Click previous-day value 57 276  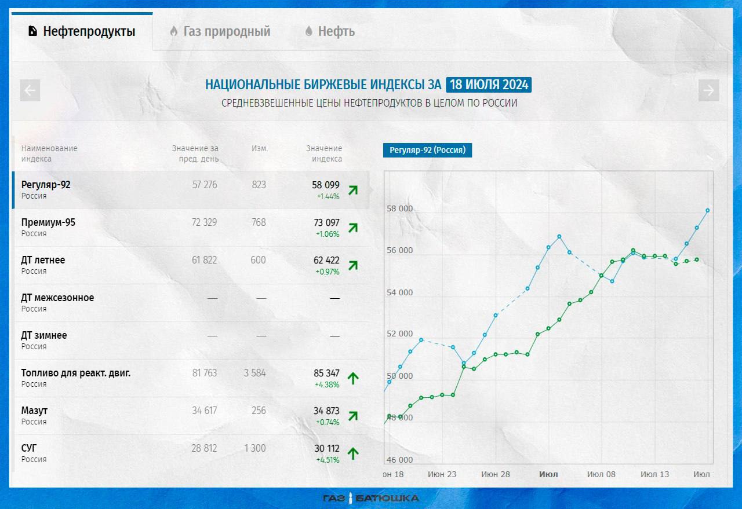(205, 185)
